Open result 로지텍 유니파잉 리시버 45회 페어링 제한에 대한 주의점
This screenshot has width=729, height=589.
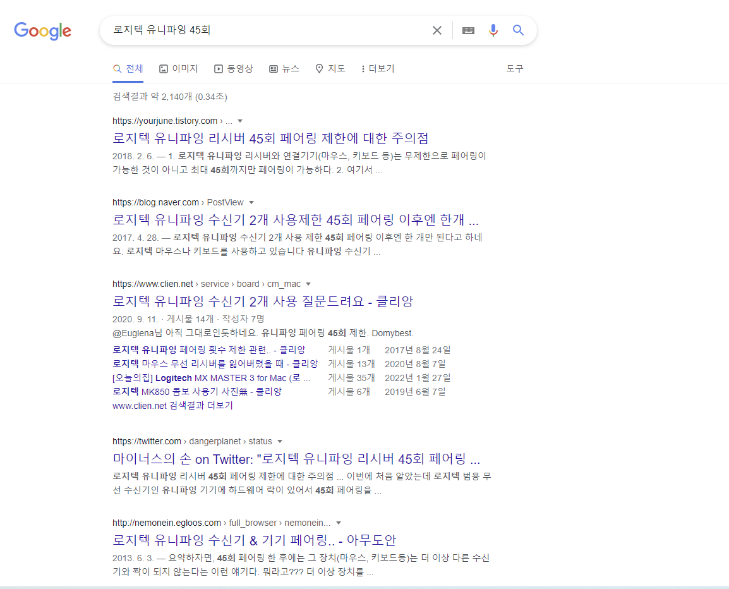(x=270, y=138)
